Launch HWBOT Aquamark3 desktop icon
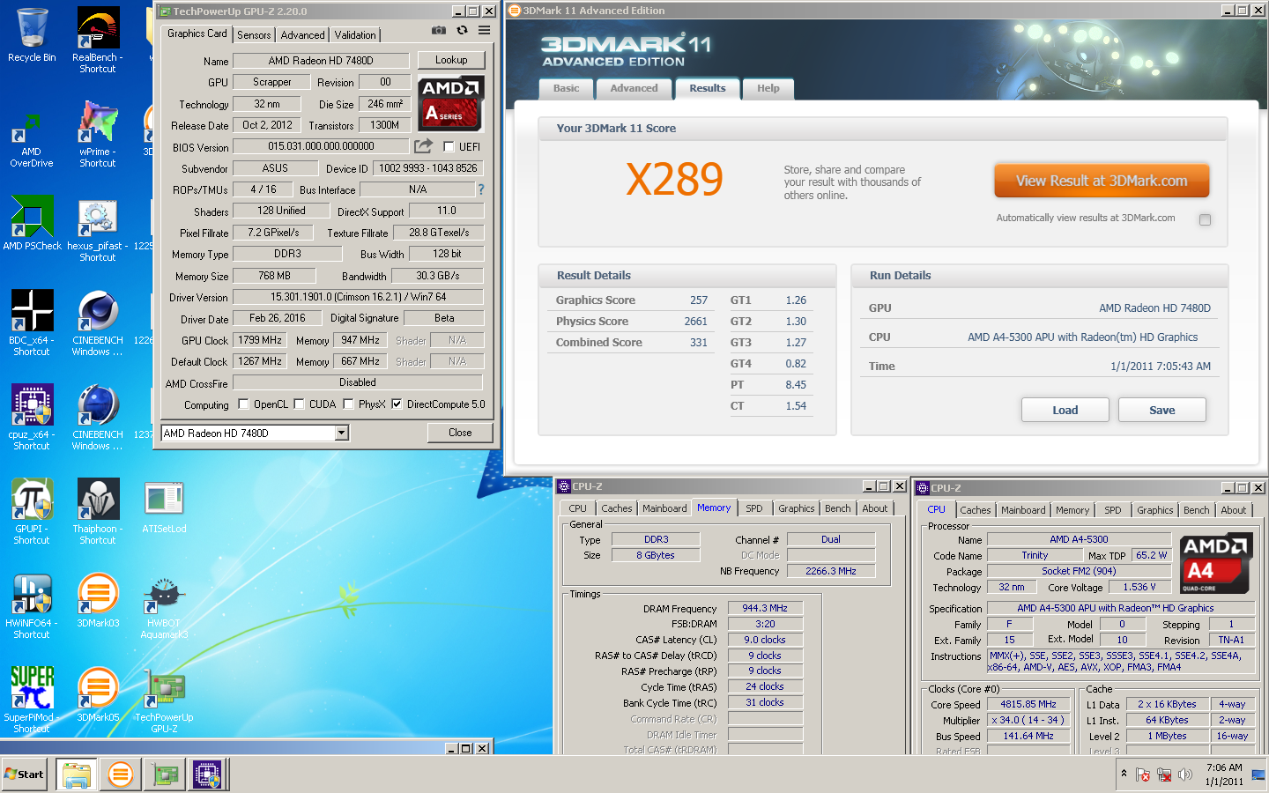 [164, 606]
